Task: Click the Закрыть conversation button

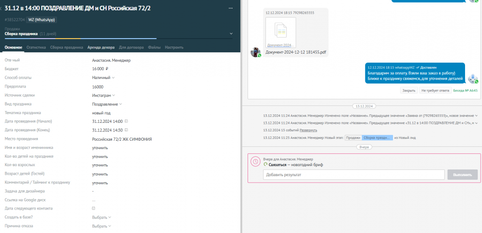Action: pyautogui.click(x=409, y=90)
